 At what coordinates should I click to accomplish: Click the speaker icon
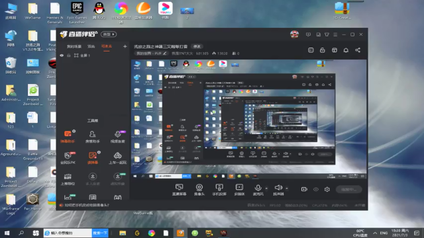[x=278, y=188]
